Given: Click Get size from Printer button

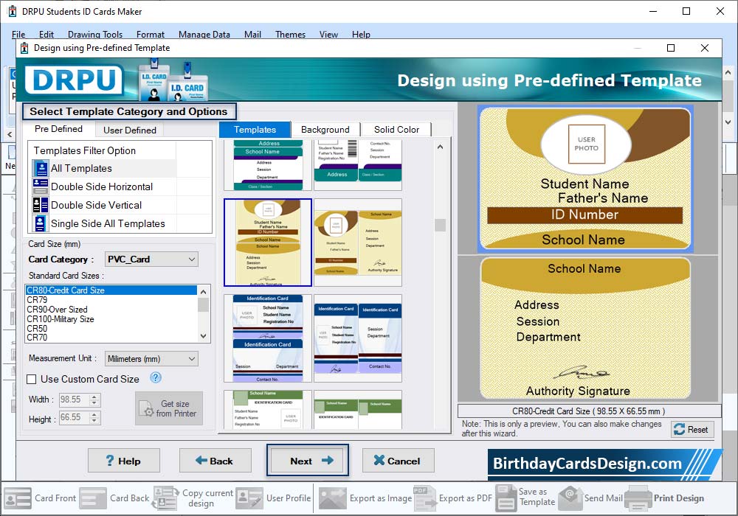Looking at the screenshot, I should click(x=169, y=408).
